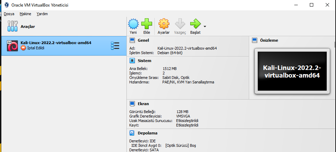
Task: Open machine tools list-menu icon
Action: point(115,45)
